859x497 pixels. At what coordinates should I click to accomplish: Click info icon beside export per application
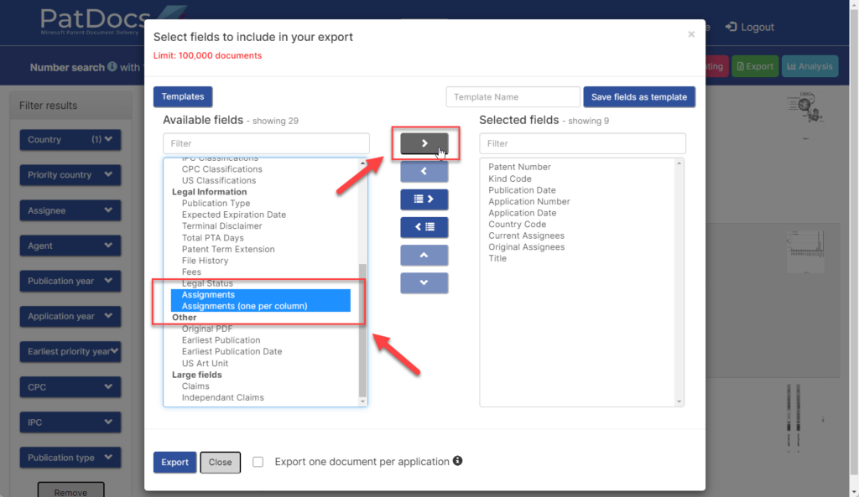[x=458, y=461]
